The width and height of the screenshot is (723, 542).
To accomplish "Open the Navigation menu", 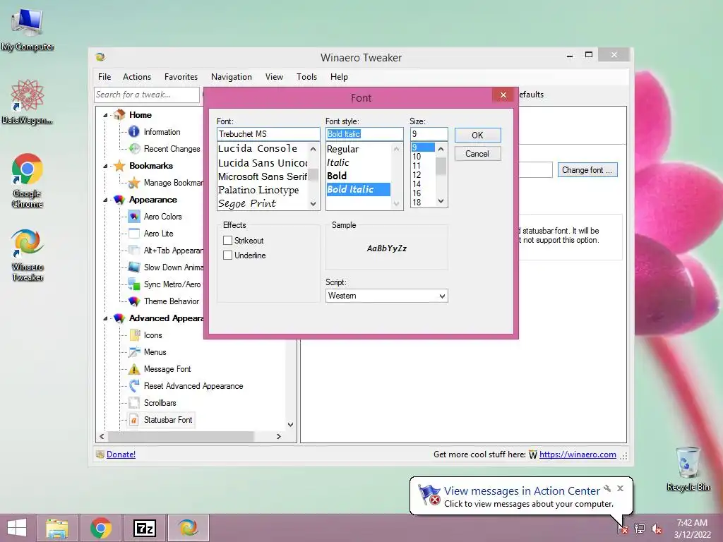I will tap(232, 77).
